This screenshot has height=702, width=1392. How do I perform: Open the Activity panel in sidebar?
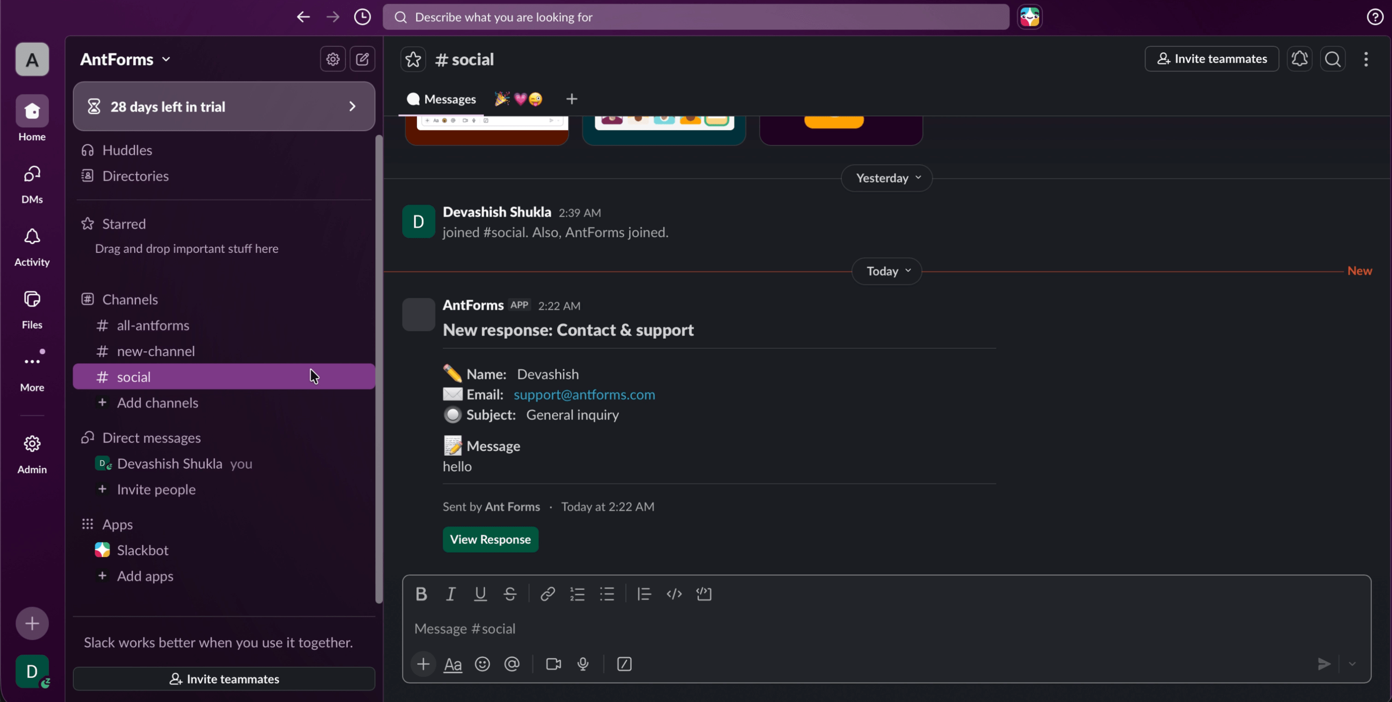pyautogui.click(x=32, y=246)
